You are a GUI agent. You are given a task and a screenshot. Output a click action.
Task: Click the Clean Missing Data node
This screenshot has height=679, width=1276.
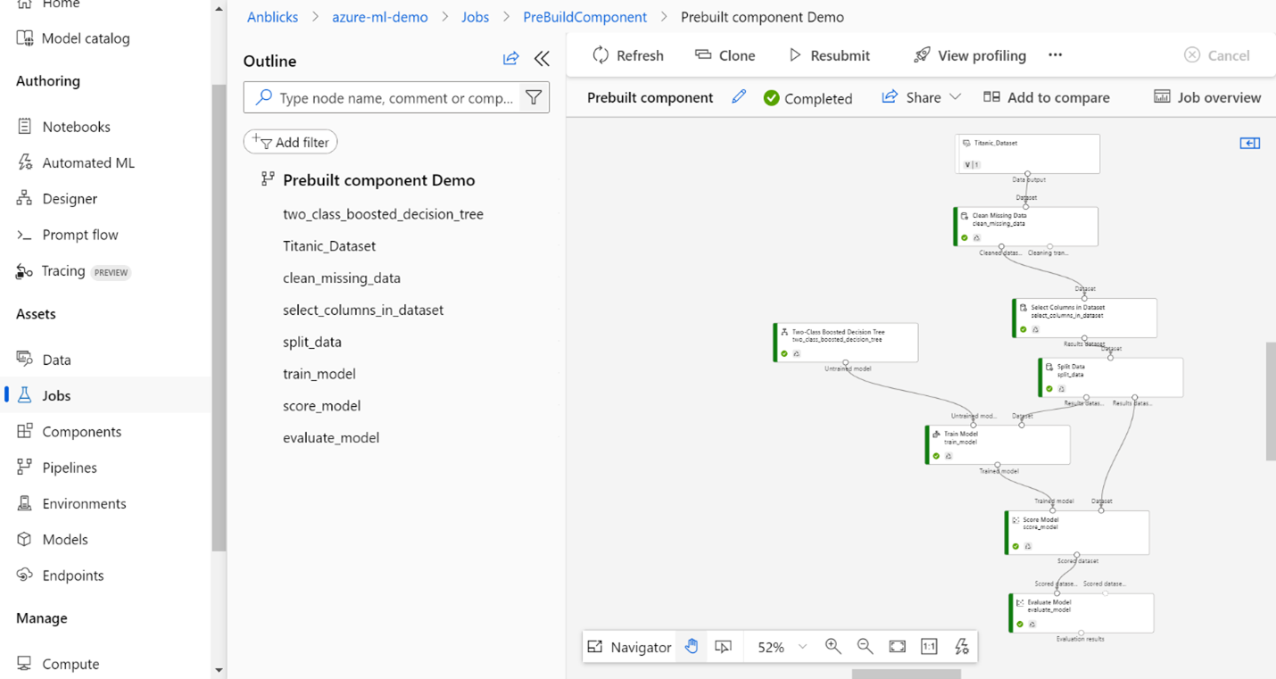coord(1026,227)
